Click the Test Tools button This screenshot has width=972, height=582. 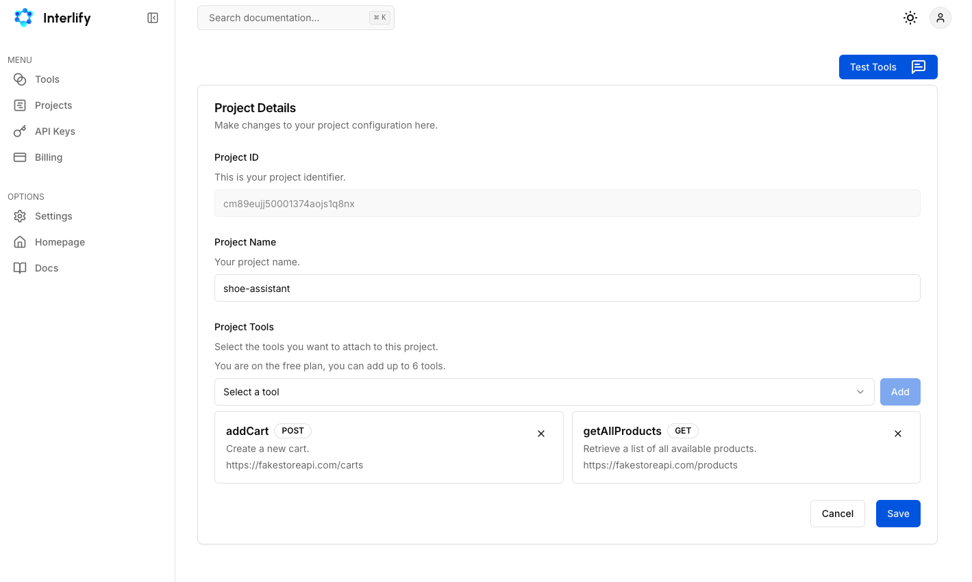click(888, 67)
